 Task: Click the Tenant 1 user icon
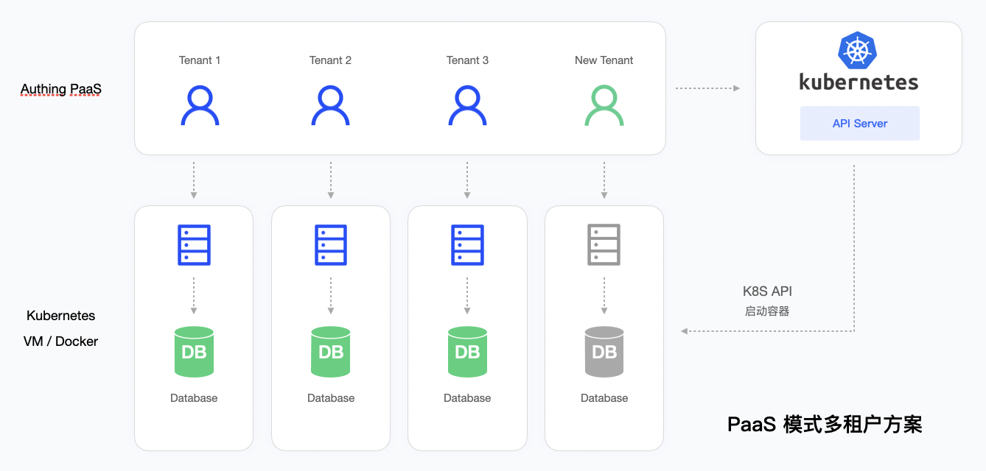(x=200, y=106)
